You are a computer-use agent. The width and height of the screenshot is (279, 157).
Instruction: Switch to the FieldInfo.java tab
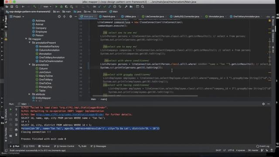point(107,17)
